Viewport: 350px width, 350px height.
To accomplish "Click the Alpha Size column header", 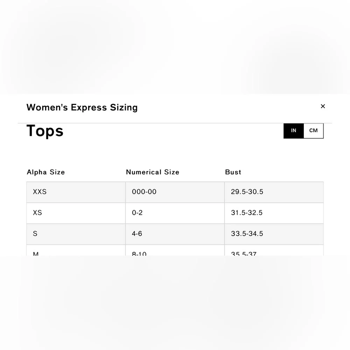I will (x=46, y=172).
